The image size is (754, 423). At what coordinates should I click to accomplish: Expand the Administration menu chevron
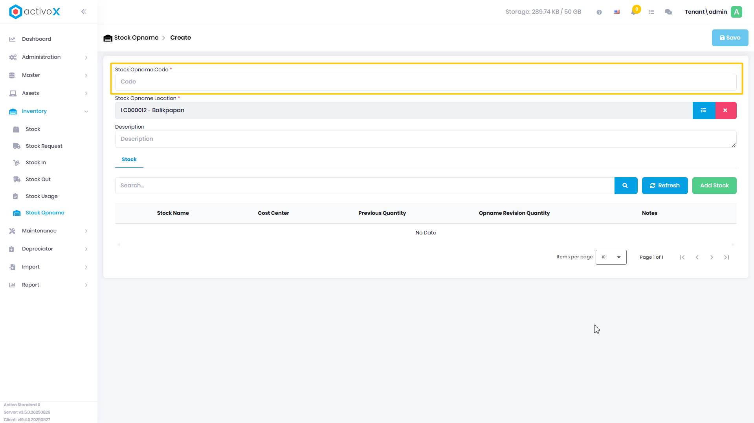[x=86, y=58]
